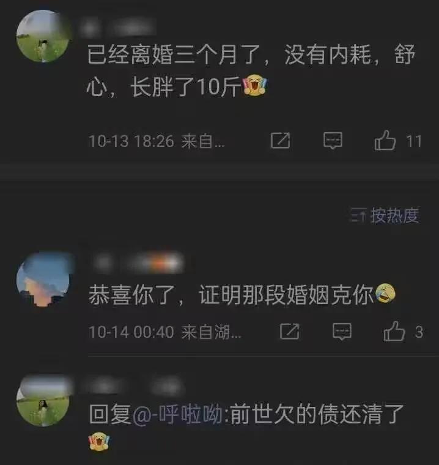Like the divorce comment with 11 likes

point(385,141)
